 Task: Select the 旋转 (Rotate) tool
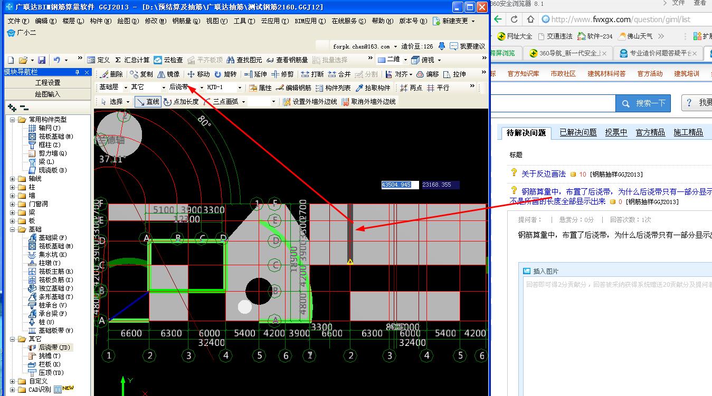[226, 74]
